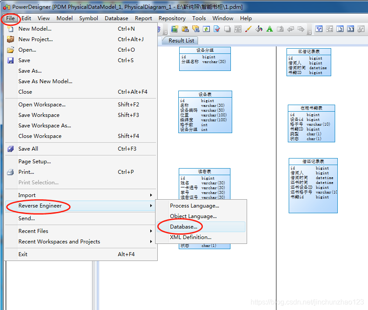The image size is (368, 310).
Task: Click the Shadow square toolbar icon
Action: point(227,29)
